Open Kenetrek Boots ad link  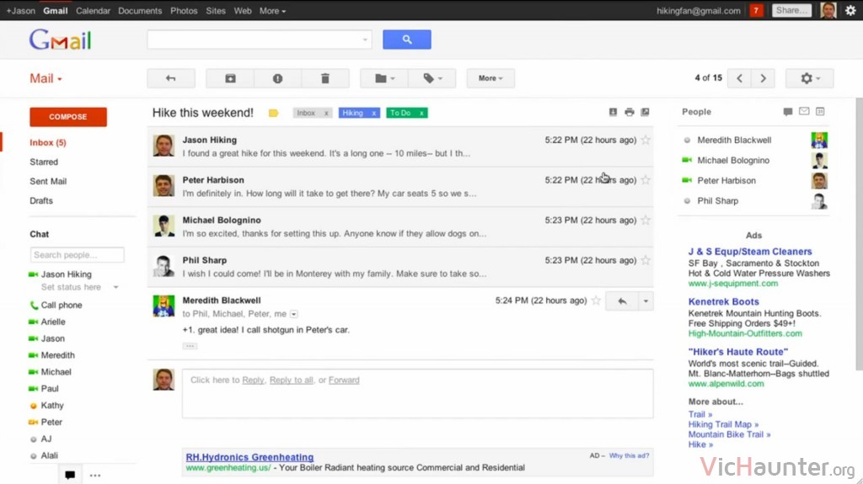tap(723, 302)
